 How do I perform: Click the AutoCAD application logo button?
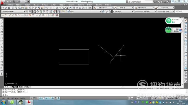pyautogui.click(x=2, y=3)
